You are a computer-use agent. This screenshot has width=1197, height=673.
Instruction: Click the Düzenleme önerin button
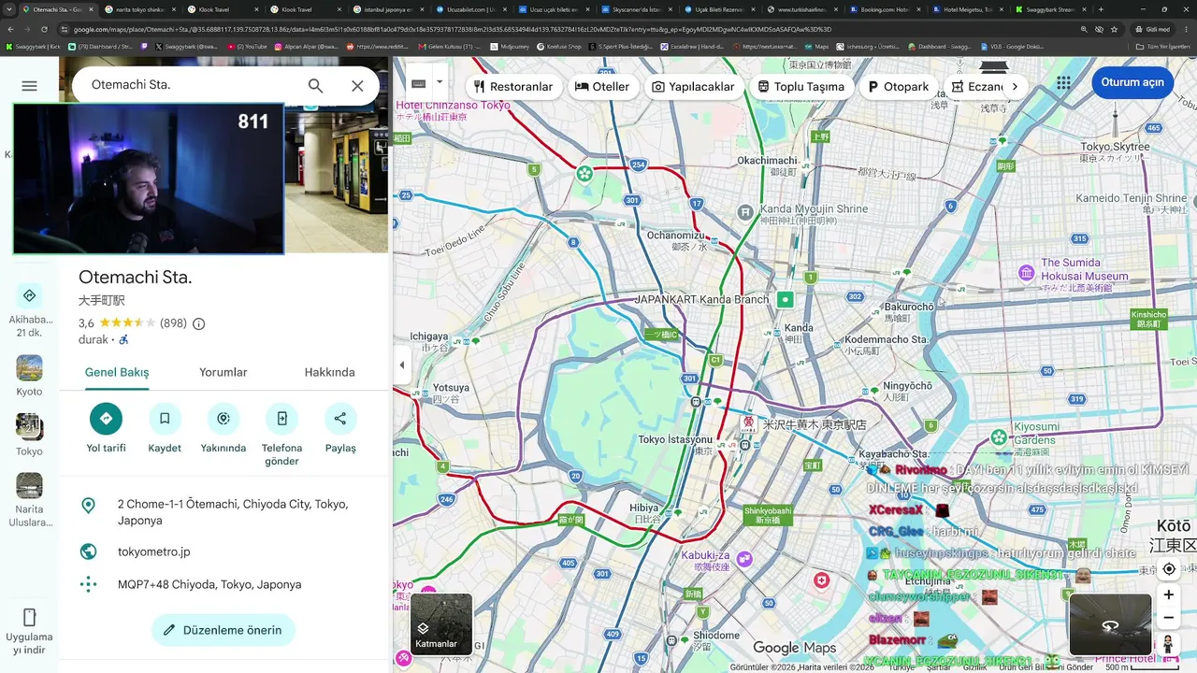[x=224, y=630]
